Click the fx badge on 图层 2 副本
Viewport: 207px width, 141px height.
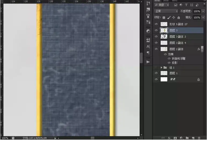pos(199,49)
